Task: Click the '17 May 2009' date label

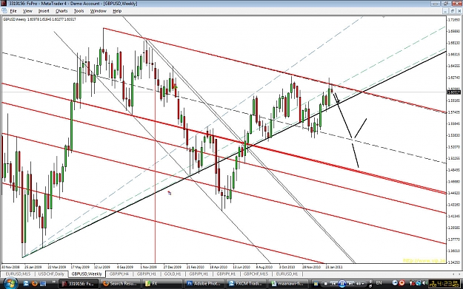Action: click(x=81, y=267)
